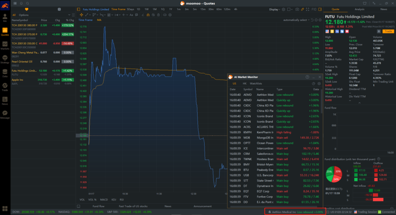Show the KDJ indicator
The image size is (396, 215).
click(x=114, y=200)
